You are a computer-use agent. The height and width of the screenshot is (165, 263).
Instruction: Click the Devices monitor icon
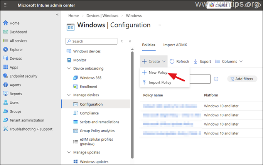5,58
